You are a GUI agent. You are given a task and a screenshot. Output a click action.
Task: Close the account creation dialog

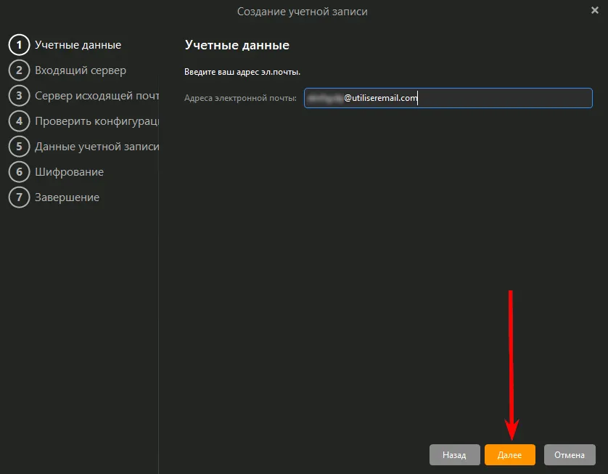coord(594,11)
